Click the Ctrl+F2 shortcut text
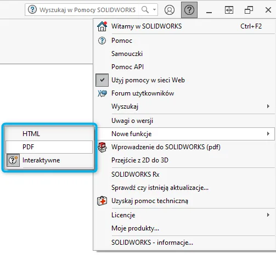Screen dimensions: 276x270 point(251,26)
